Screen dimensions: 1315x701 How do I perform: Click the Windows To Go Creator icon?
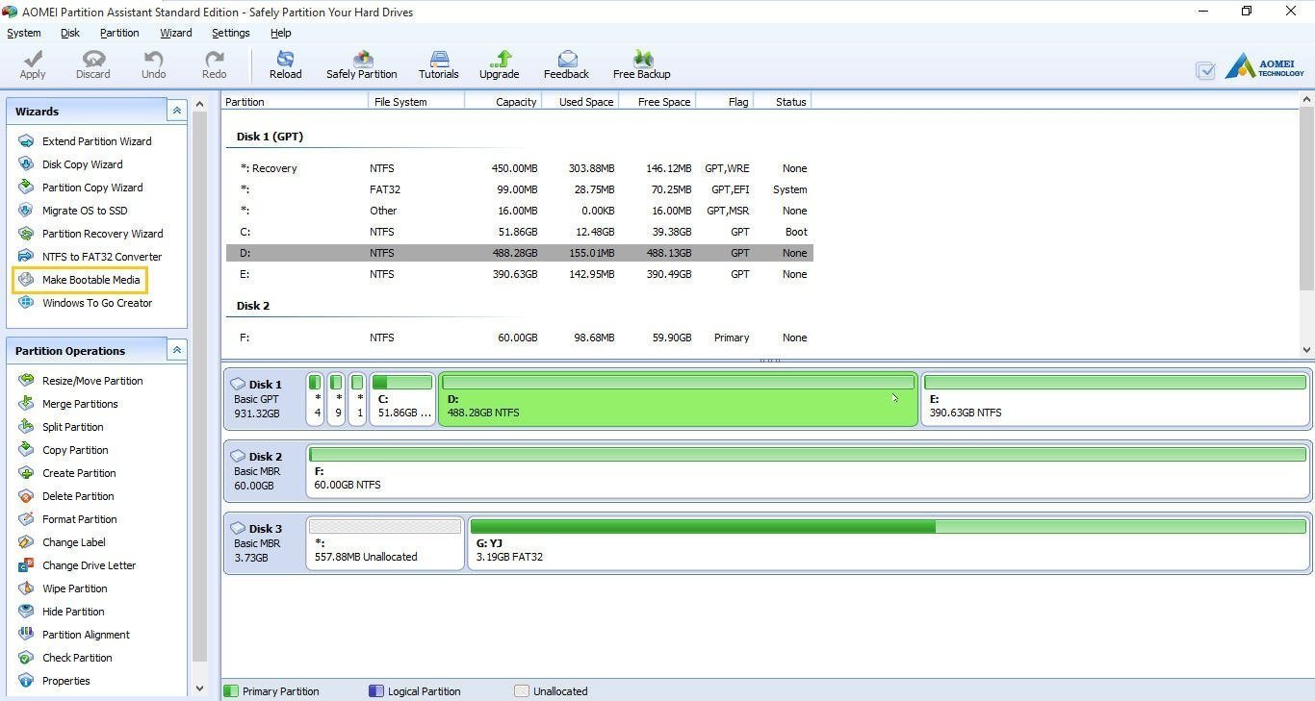(x=26, y=303)
